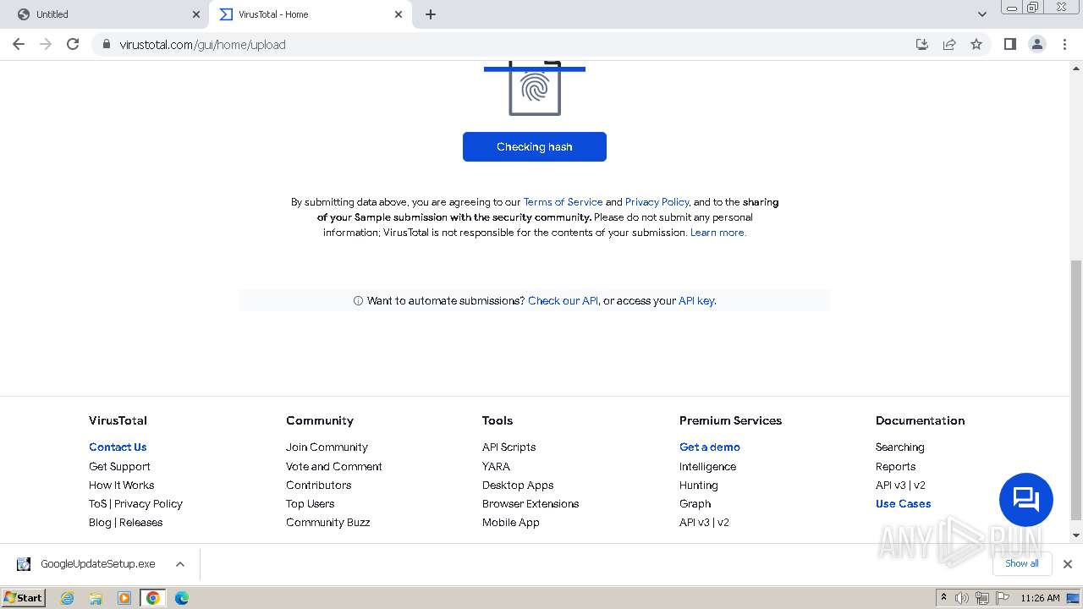Switch to the VirusTotal - Home tab
This screenshot has height=609, width=1083.
coord(311,14)
